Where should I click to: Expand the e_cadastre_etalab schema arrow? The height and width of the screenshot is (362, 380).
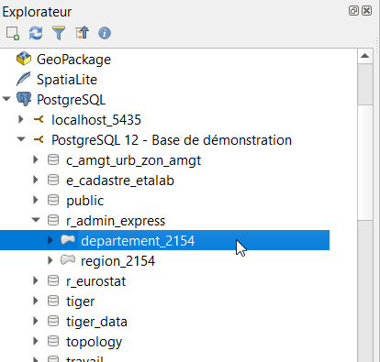[36, 180]
